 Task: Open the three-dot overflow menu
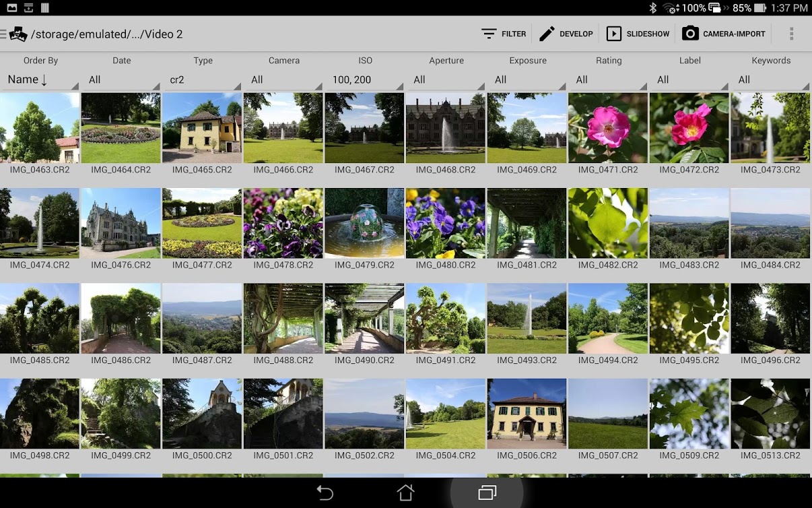[791, 34]
